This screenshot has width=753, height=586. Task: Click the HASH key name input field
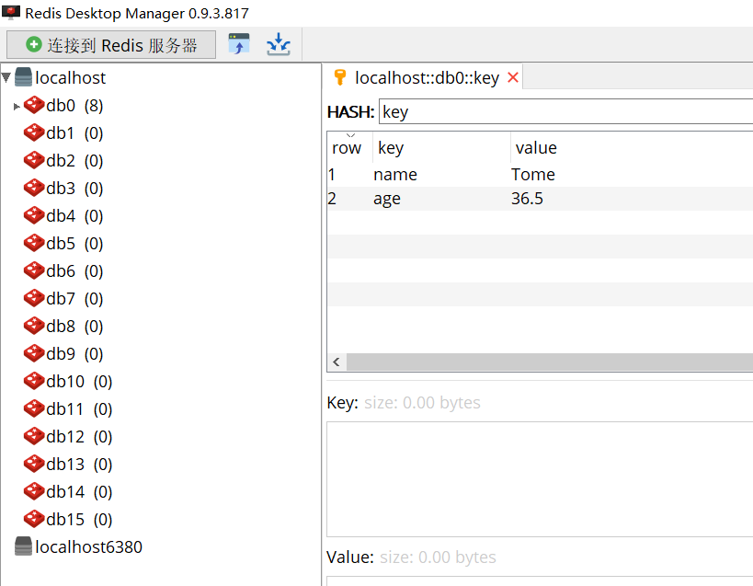(565, 111)
